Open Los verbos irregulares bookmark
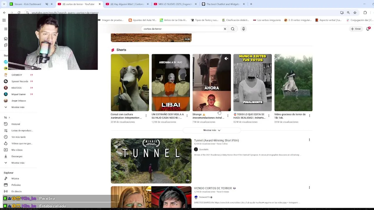 267,20
